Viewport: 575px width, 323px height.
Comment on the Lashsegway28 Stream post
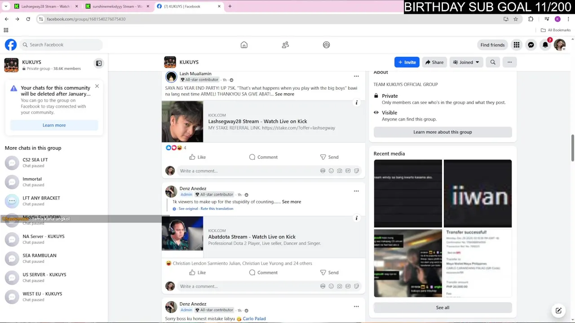263,157
